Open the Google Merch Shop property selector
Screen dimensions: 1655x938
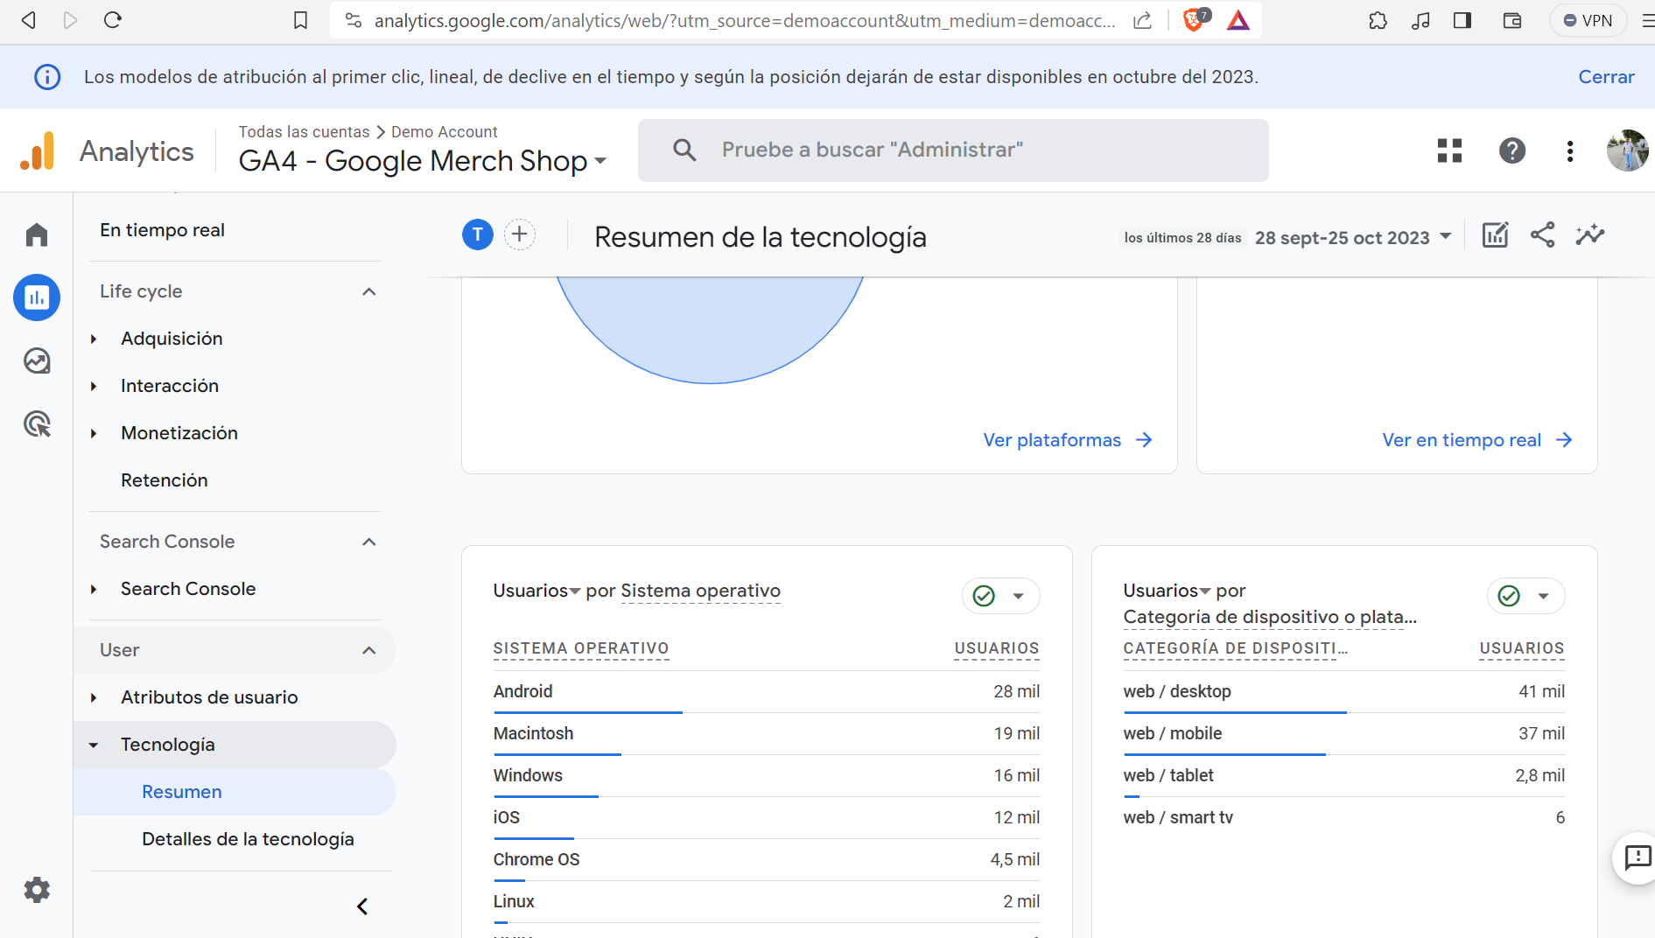423,161
